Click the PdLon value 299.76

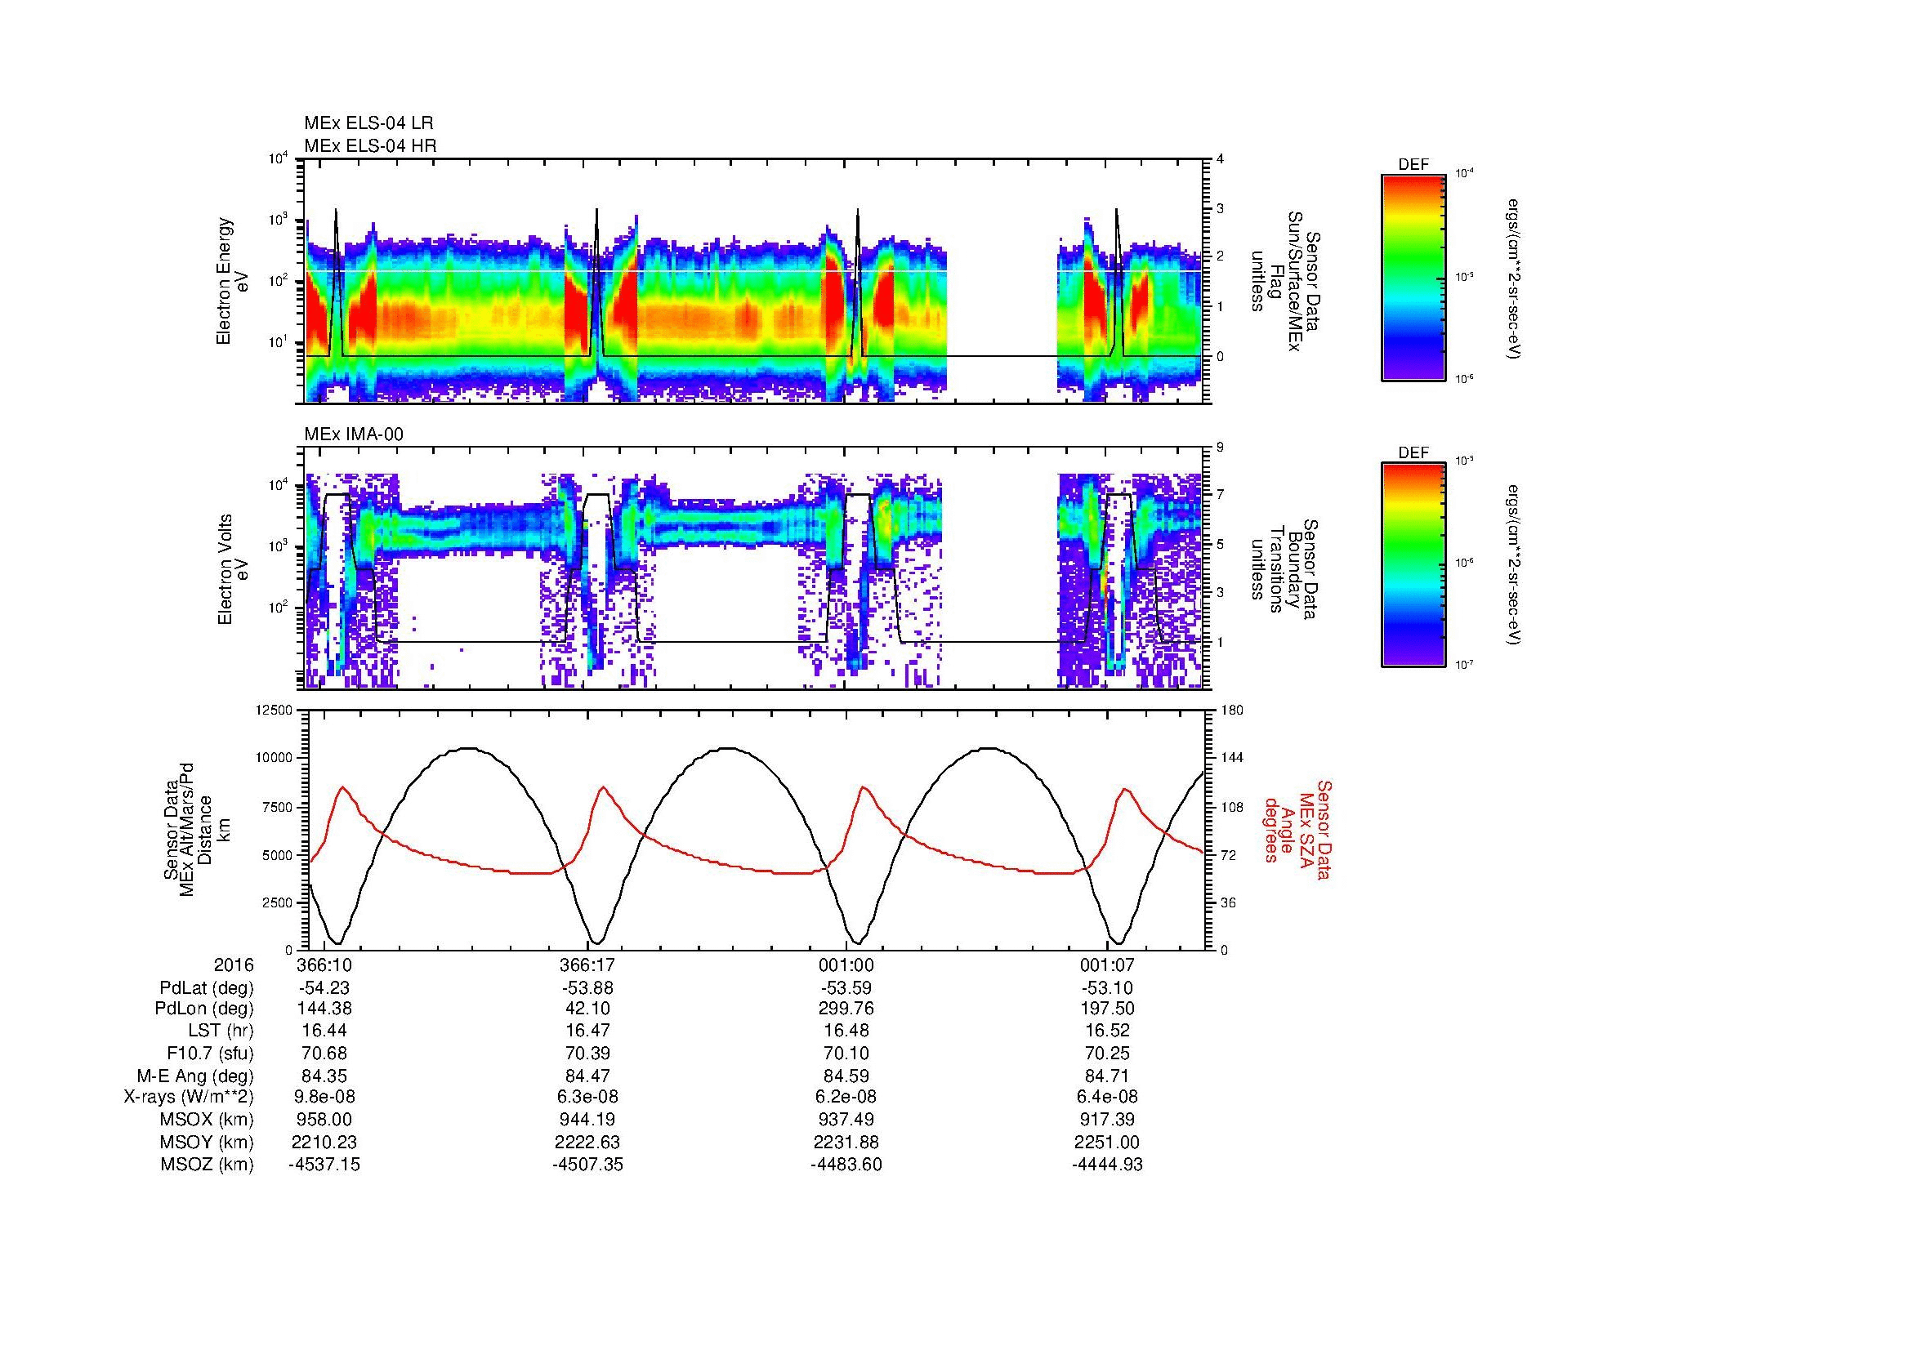tap(846, 1009)
